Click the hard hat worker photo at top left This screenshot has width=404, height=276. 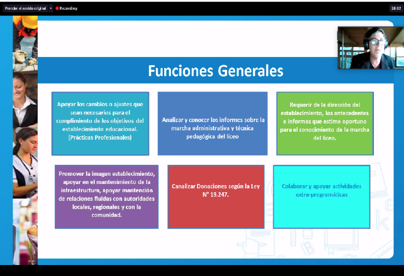click(25, 33)
